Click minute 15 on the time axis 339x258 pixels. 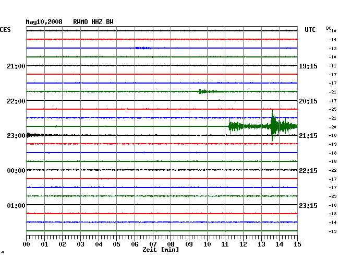(x=297, y=244)
